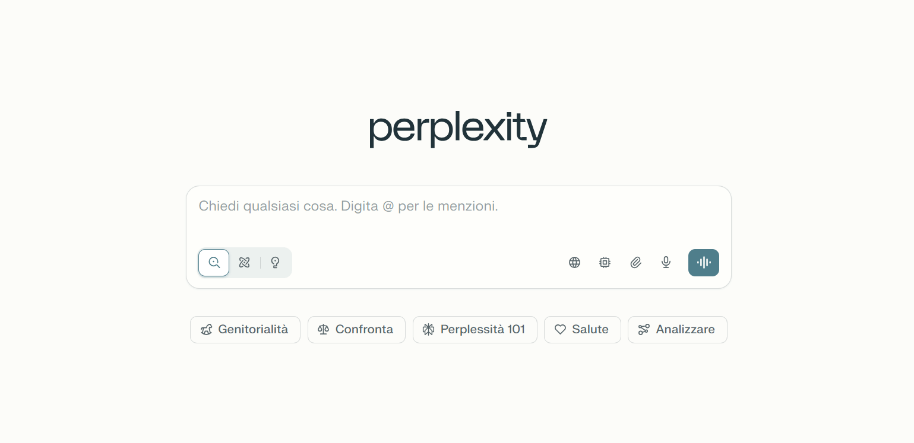Click the scales icon beside Confronta
The height and width of the screenshot is (443, 914).
[x=322, y=329]
